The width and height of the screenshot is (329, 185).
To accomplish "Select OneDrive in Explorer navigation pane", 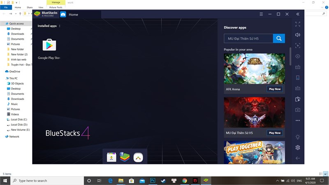I will point(14,72).
